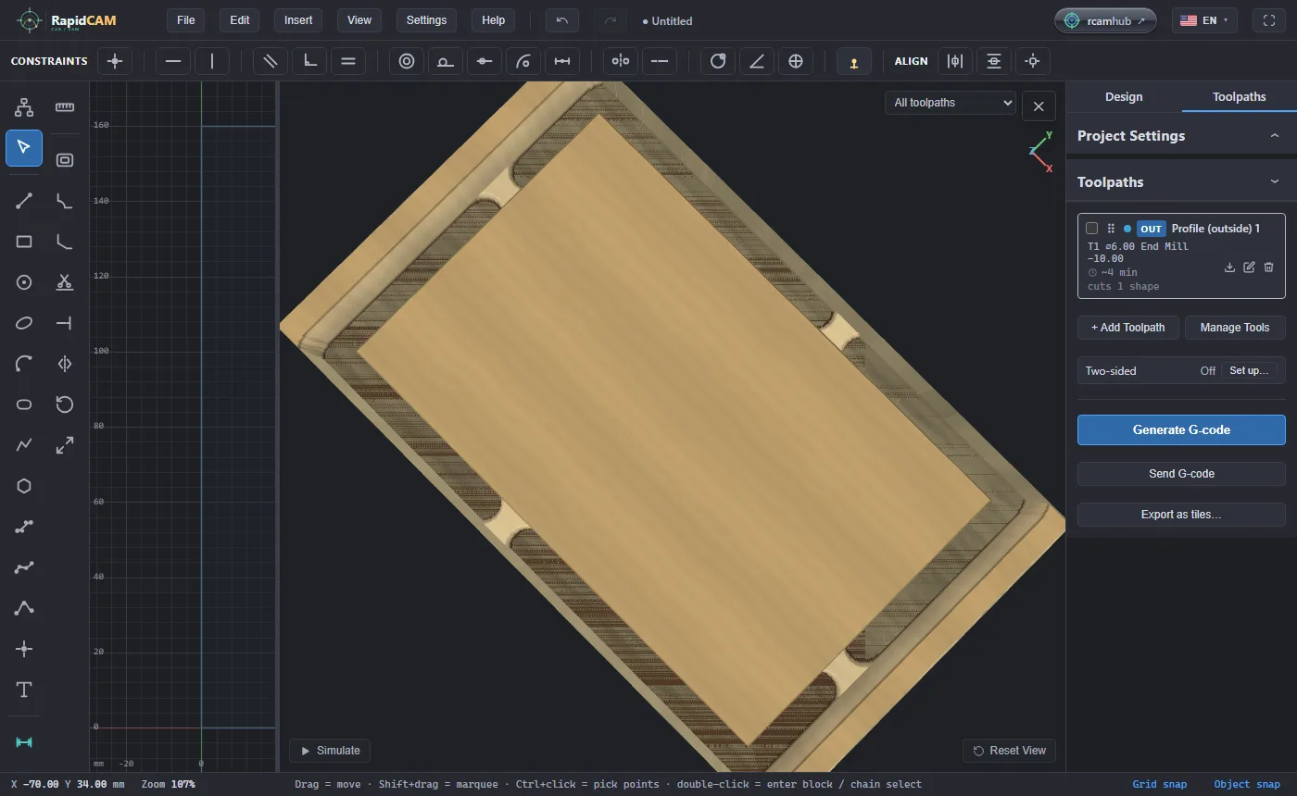Apply the Concentric constraint
The height and width of the screenshot is (796, 1297).
[406, 61]
